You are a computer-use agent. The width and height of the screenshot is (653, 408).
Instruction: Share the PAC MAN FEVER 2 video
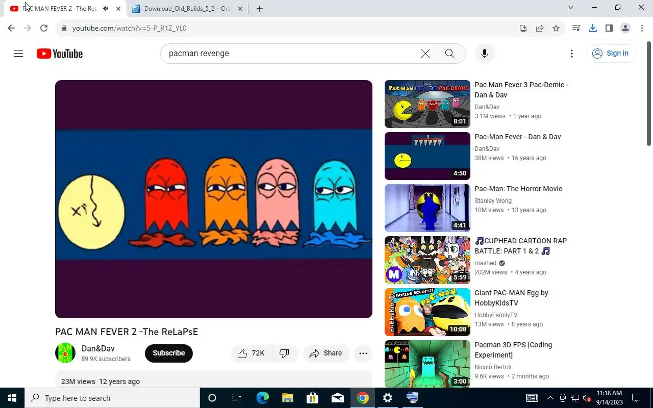[326, 353]
